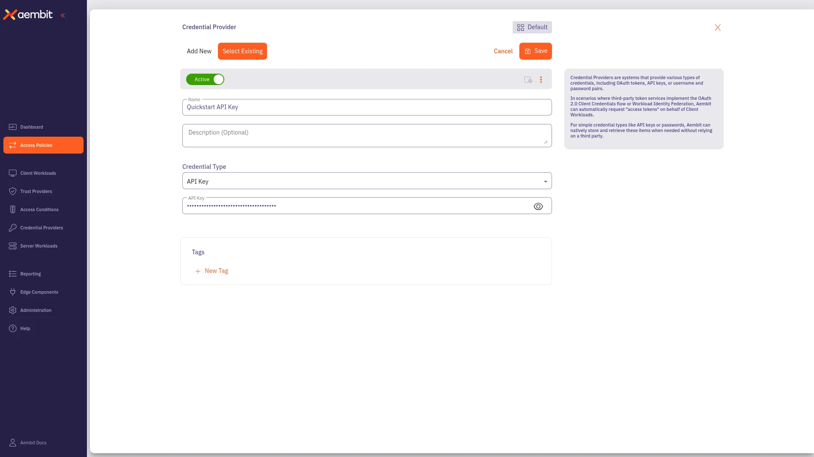Click the Credential Type label

(204, 167)
